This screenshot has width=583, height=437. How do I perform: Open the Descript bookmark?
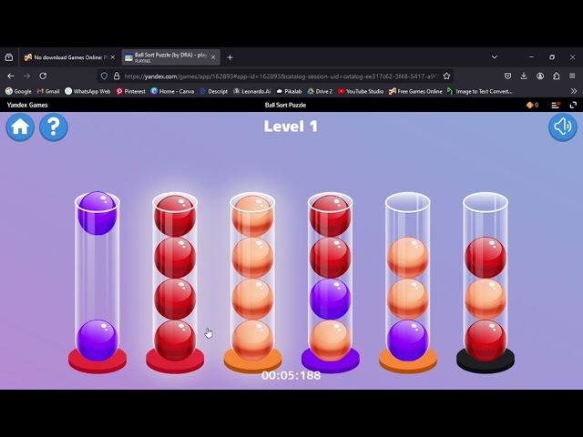[214, 91]
